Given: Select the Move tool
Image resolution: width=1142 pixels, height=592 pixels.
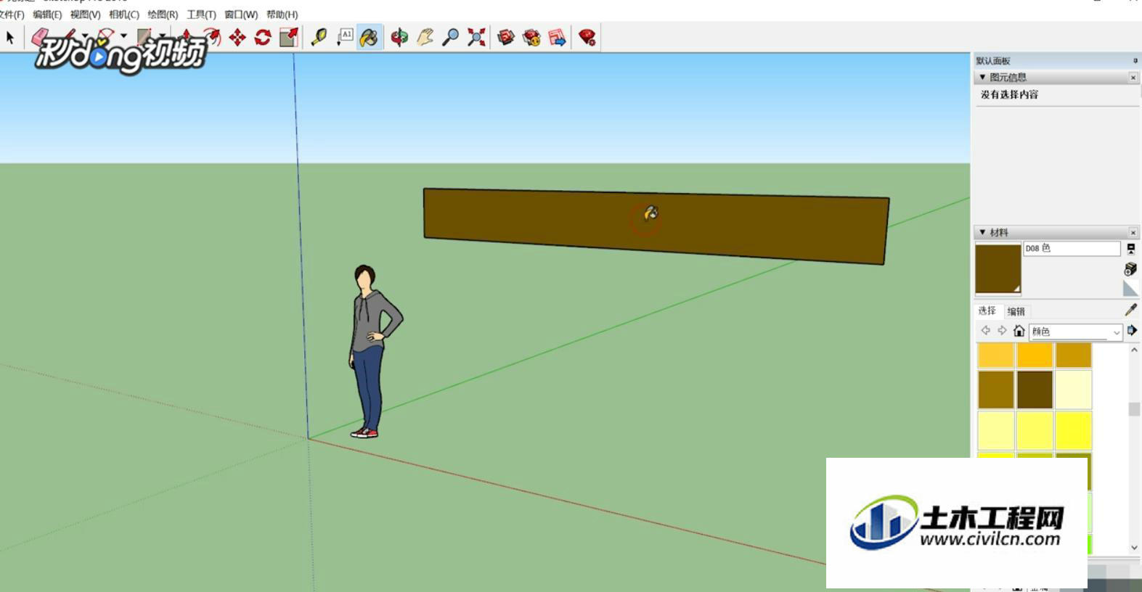Looking at the screenshot, I should coord(237,38).
